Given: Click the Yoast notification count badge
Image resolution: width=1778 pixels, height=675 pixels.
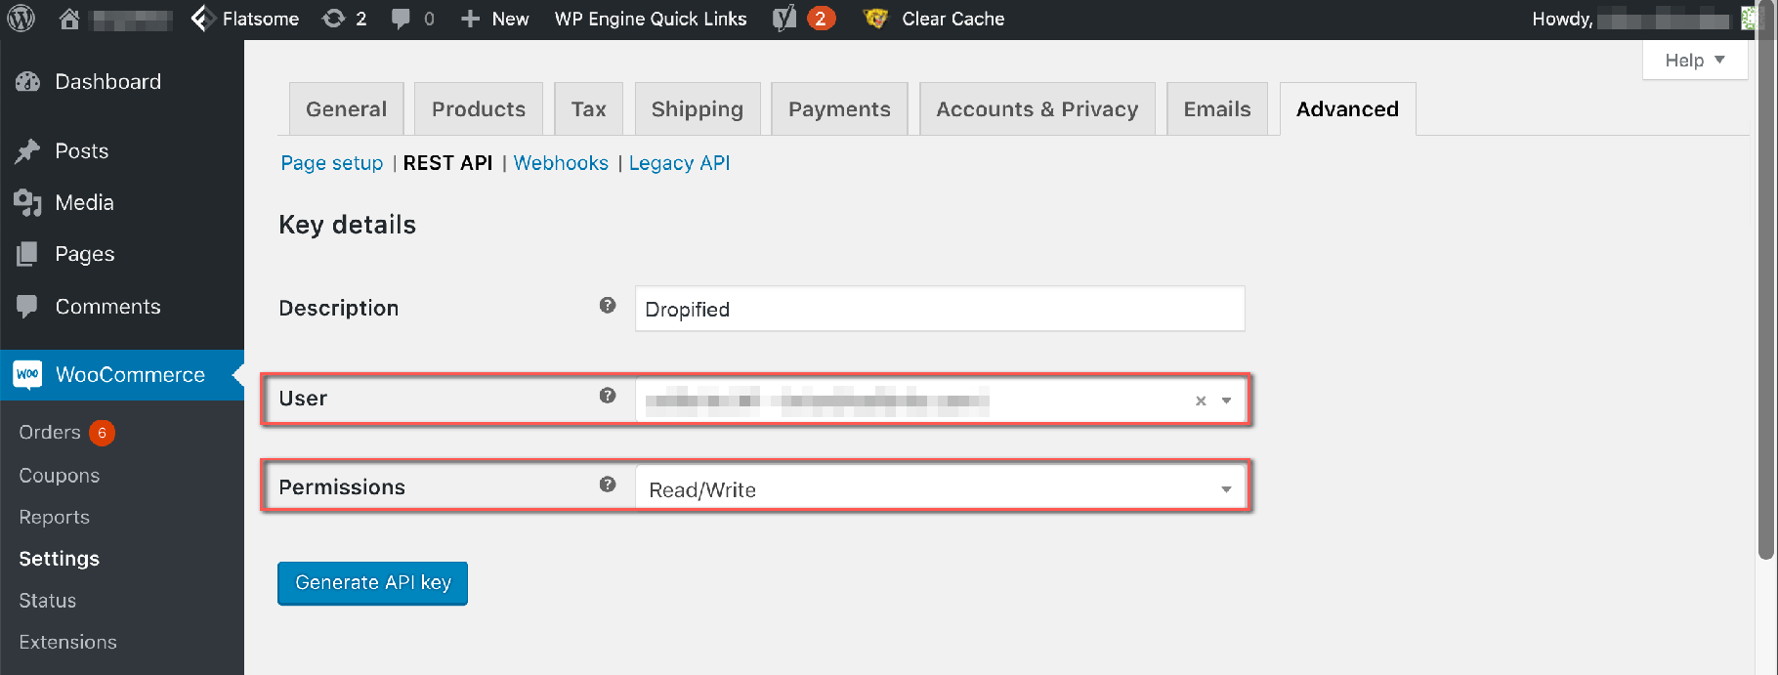Looking at the screenshot, I should pos(822,19).
